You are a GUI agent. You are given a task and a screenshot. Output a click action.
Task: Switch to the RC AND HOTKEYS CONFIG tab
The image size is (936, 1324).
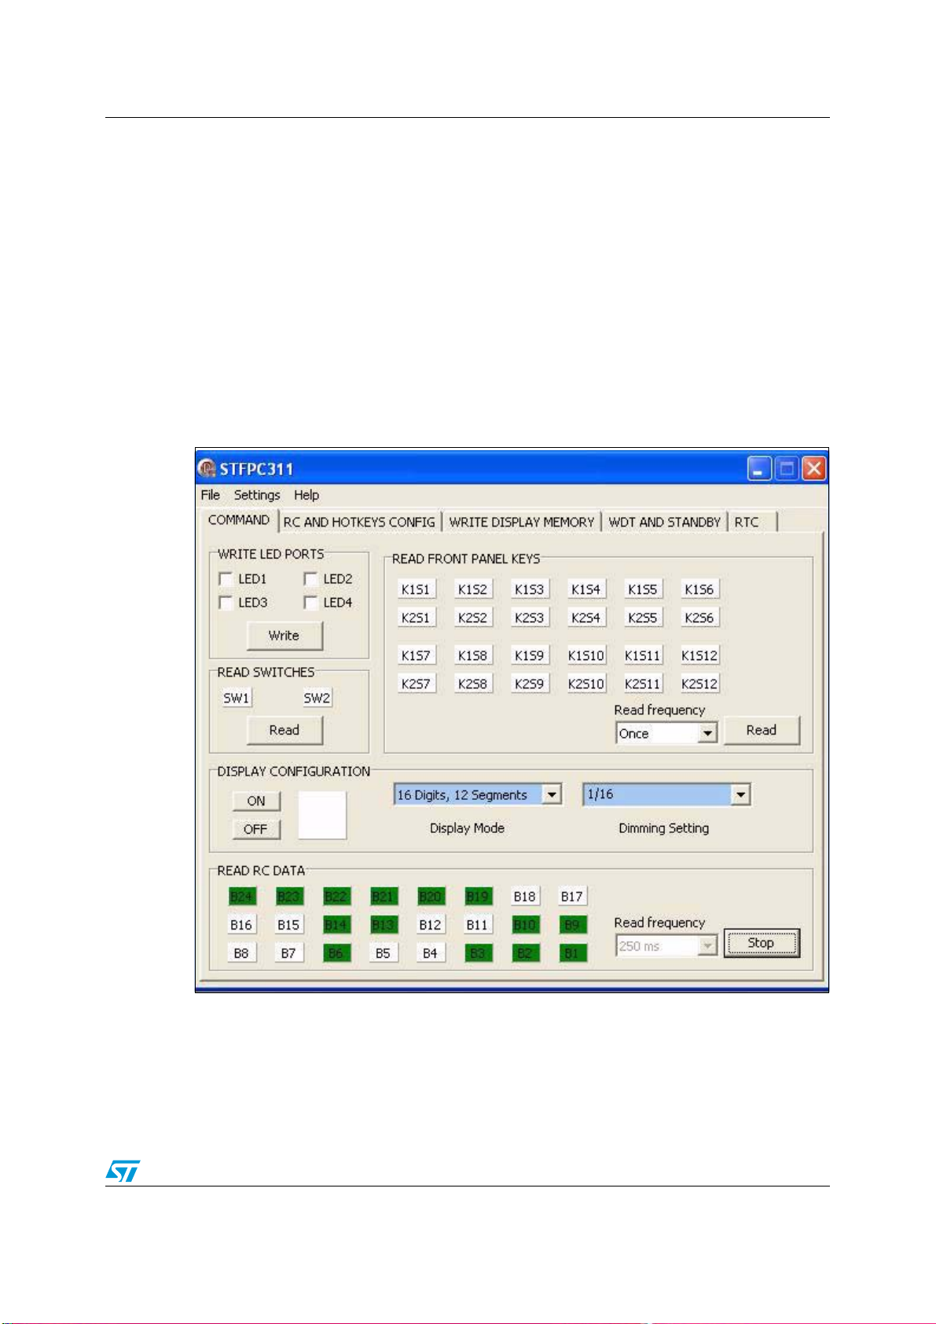point(359,522)
